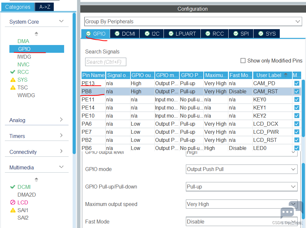Toggle Modified checkbox for LCD_RST row
The image size is (306, 228).
tap(297, 140)
